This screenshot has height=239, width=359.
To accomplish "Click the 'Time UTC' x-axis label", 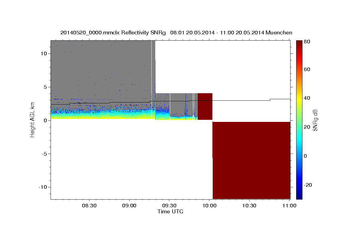I will pyautogui.click(x=170, y=212).
